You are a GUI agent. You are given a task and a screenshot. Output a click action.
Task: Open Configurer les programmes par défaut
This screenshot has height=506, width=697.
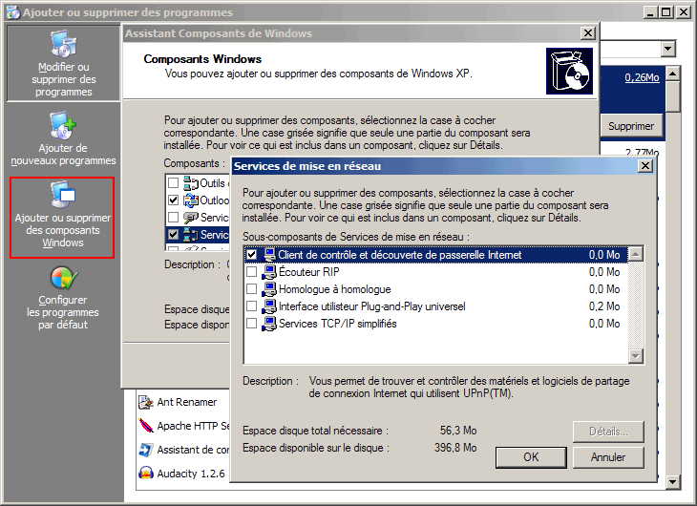coord(64,279)
